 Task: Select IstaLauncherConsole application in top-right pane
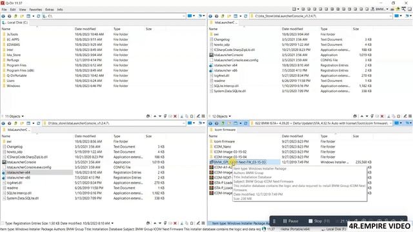(228, 55)
